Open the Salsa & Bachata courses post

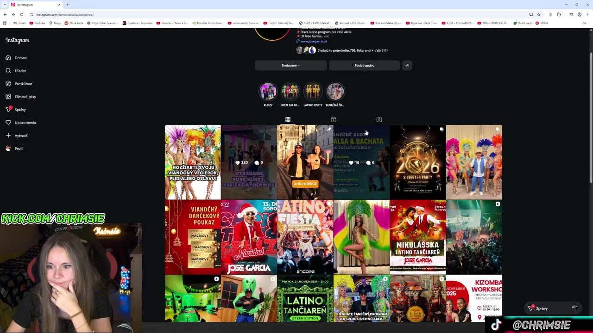point(361,162)
